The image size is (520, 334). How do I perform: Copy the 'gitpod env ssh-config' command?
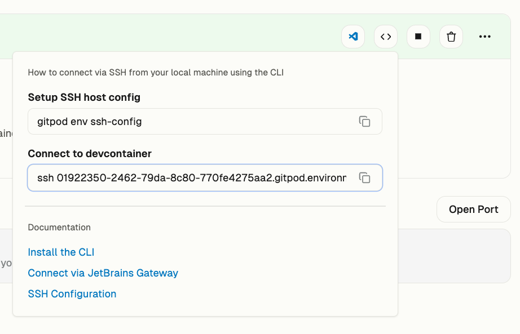[364, 122]
